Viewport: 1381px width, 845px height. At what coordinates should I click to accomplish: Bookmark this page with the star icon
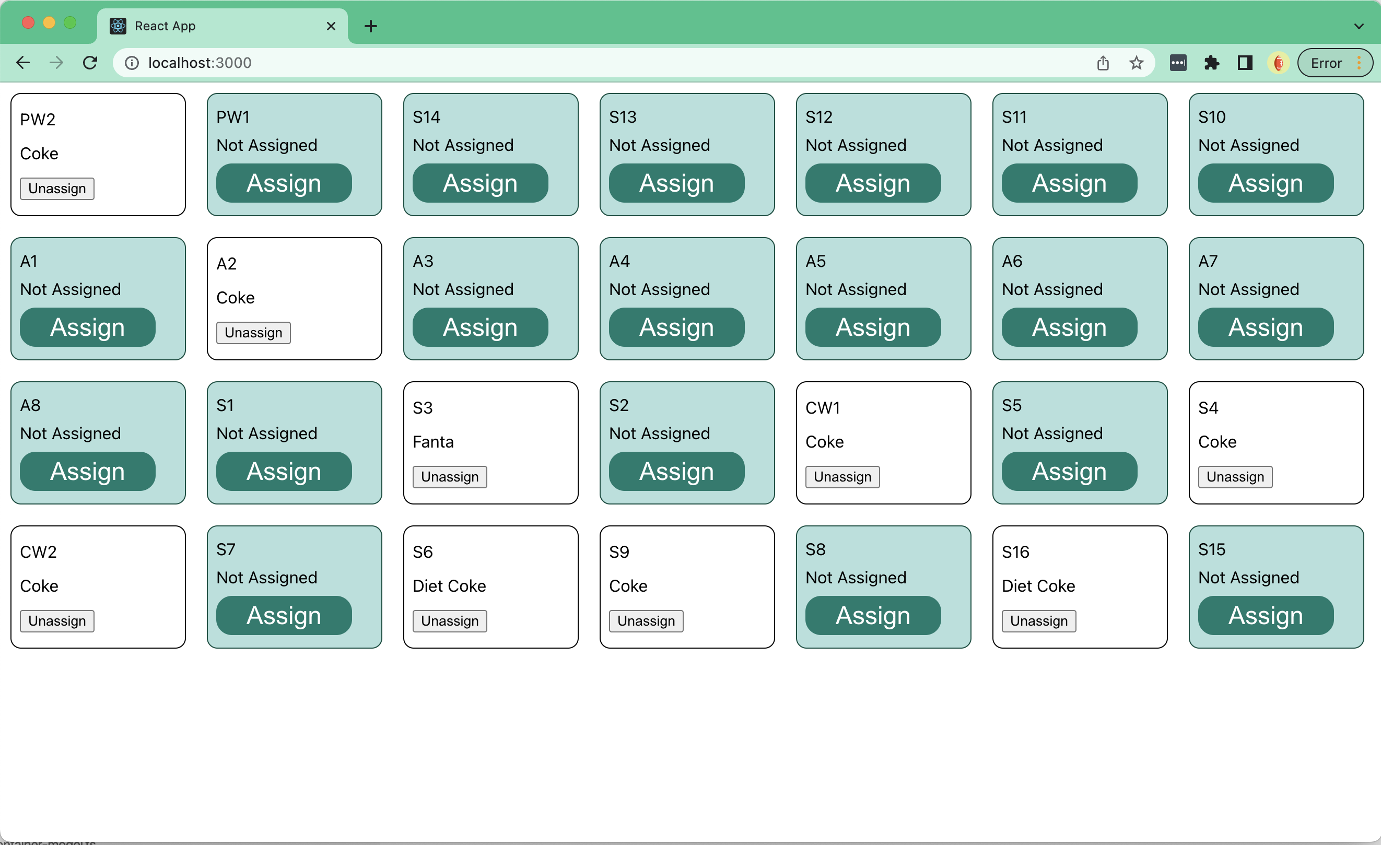pos(1136,63)
